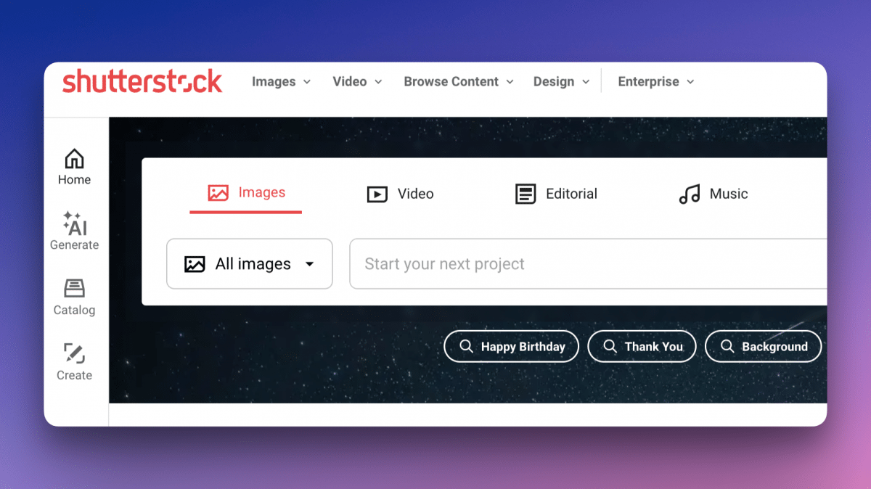Open the Design dropdown menu
Image resolution: width=871 pixels, height=489 pixels.
coord(561,82)
